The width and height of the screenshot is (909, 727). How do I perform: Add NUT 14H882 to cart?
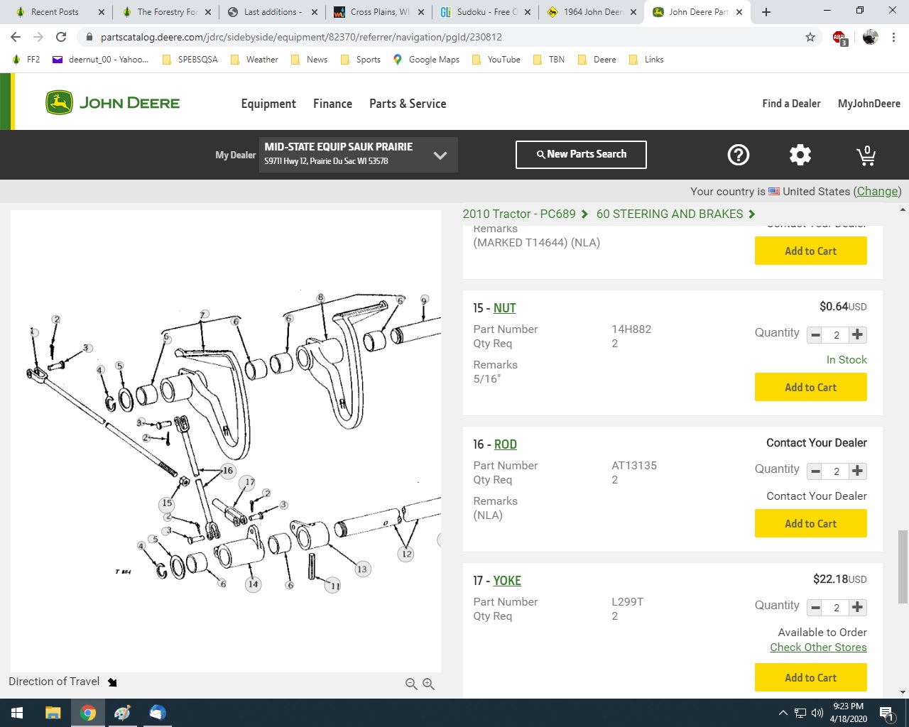[811, 387]
